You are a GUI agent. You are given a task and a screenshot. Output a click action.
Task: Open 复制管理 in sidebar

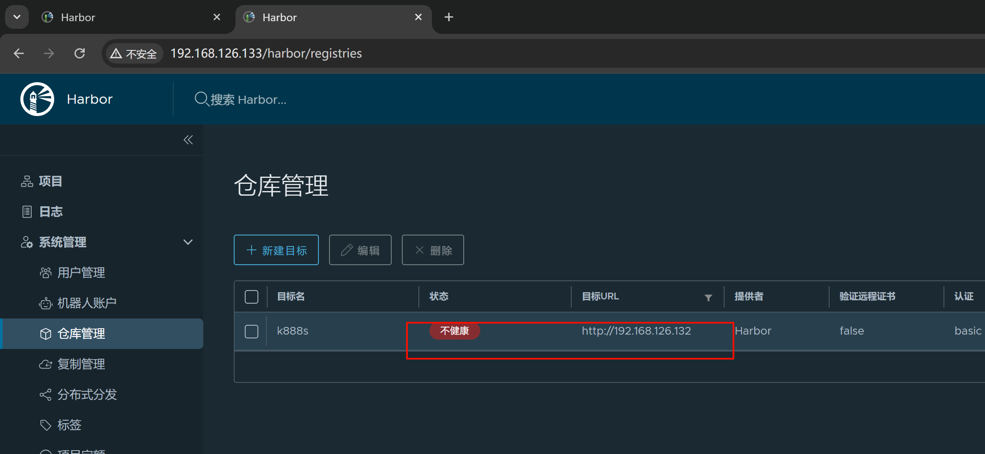tap(81, 364)
